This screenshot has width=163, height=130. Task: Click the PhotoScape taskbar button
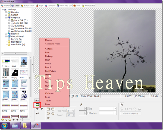tap(36, 126)
